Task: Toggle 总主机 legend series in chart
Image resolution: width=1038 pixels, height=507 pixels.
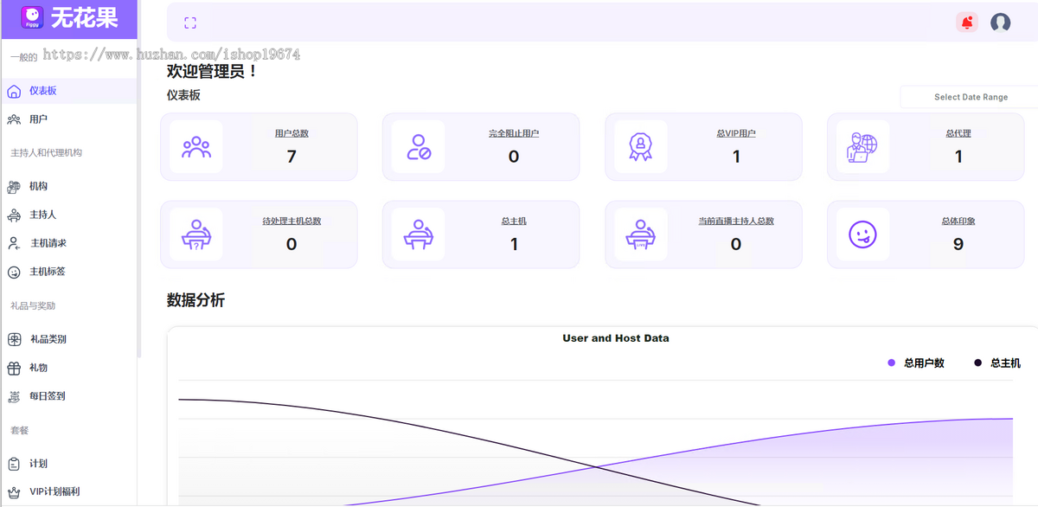Action: pyautogui.click(x=997, y=363)
